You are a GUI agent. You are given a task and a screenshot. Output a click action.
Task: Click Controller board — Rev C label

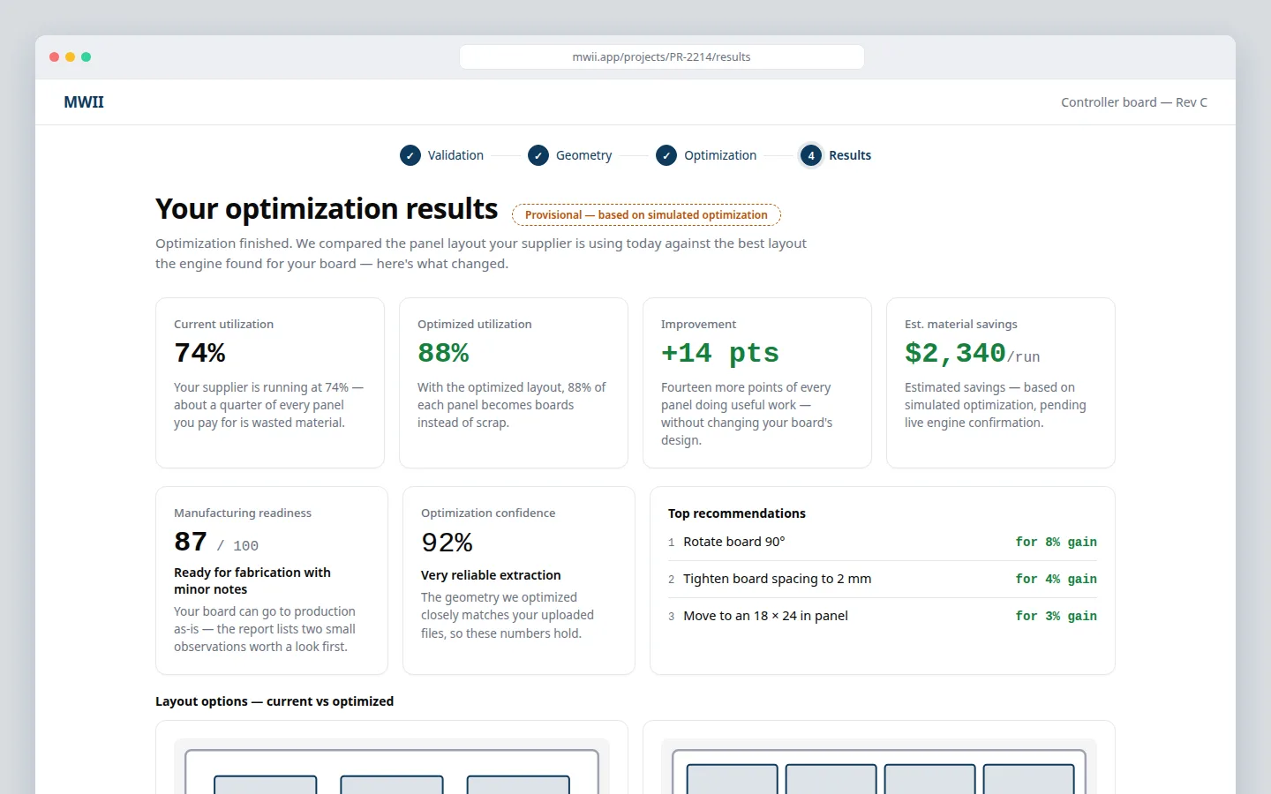(1134, 102)
